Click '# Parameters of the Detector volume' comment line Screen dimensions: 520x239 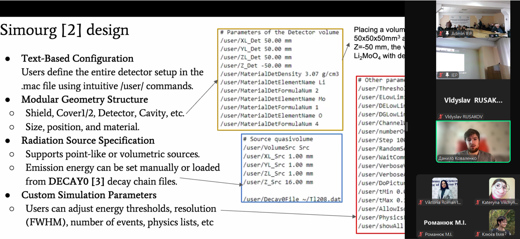tap(280, 32)
